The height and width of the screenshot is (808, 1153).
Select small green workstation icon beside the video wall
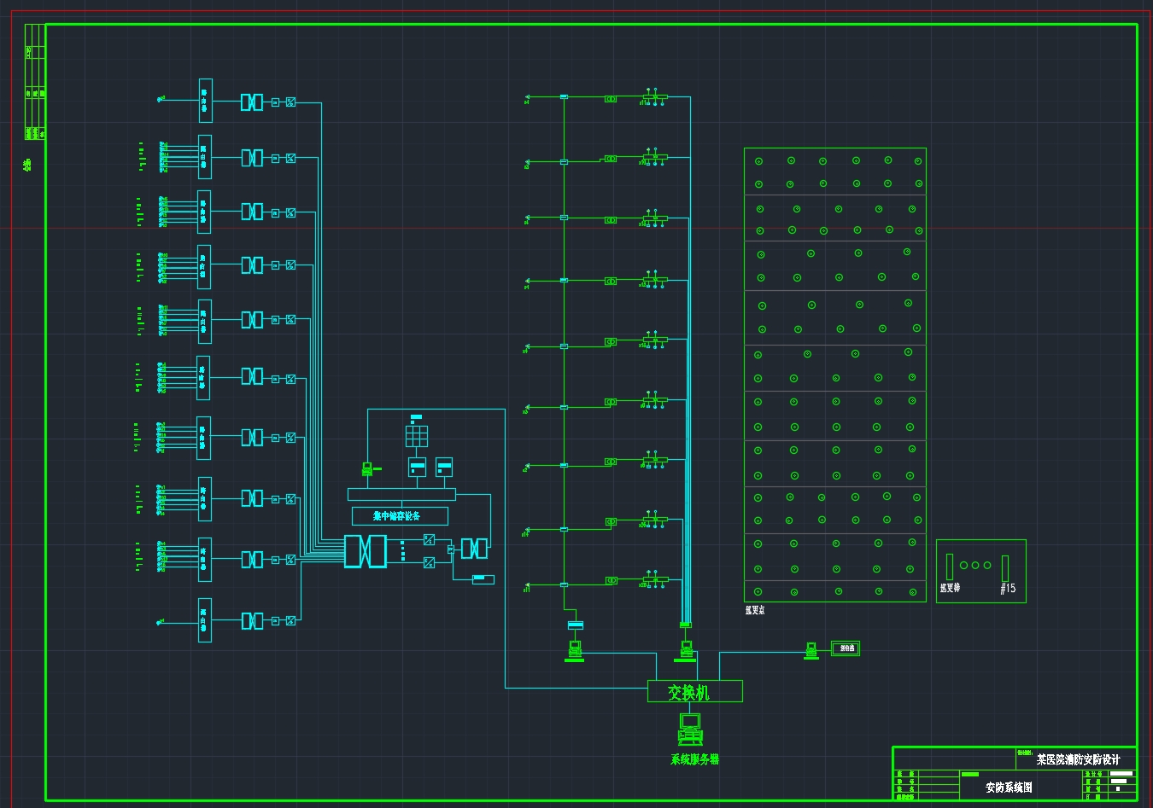[x=367, y=468]
